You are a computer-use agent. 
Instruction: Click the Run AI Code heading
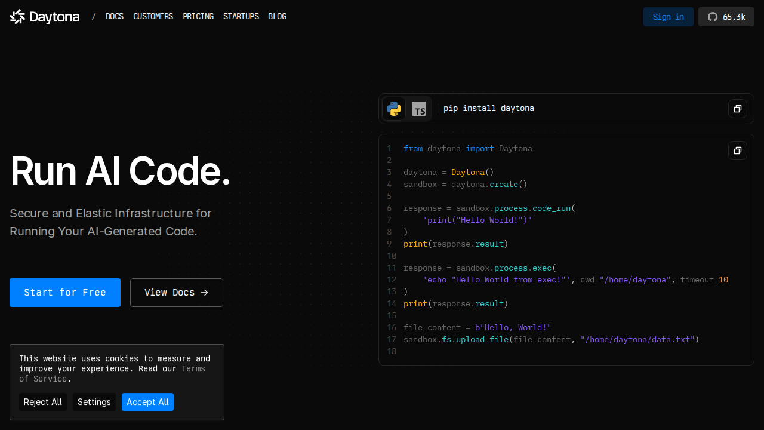click(x=120, y=172)
